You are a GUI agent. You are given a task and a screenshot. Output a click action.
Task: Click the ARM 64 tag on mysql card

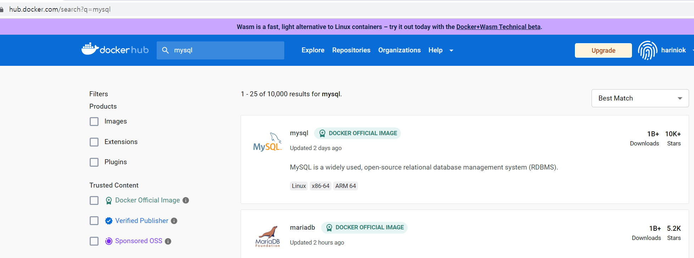pyautogui.click(x=346, y=186)
